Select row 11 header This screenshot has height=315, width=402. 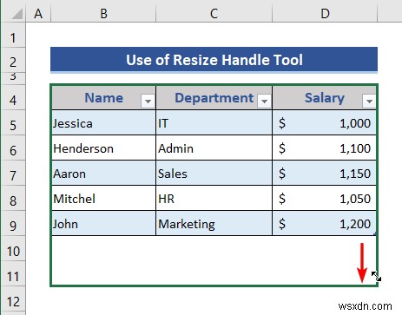[x=13, y=273]
